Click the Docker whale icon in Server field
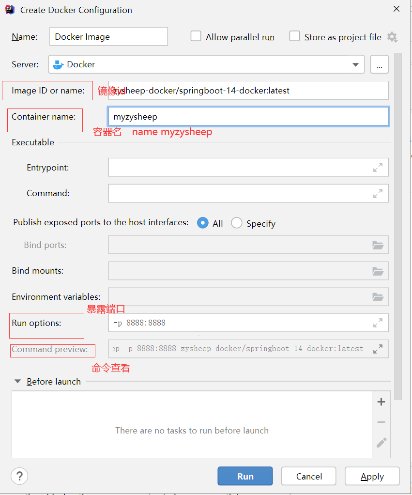 click(59, 64)
